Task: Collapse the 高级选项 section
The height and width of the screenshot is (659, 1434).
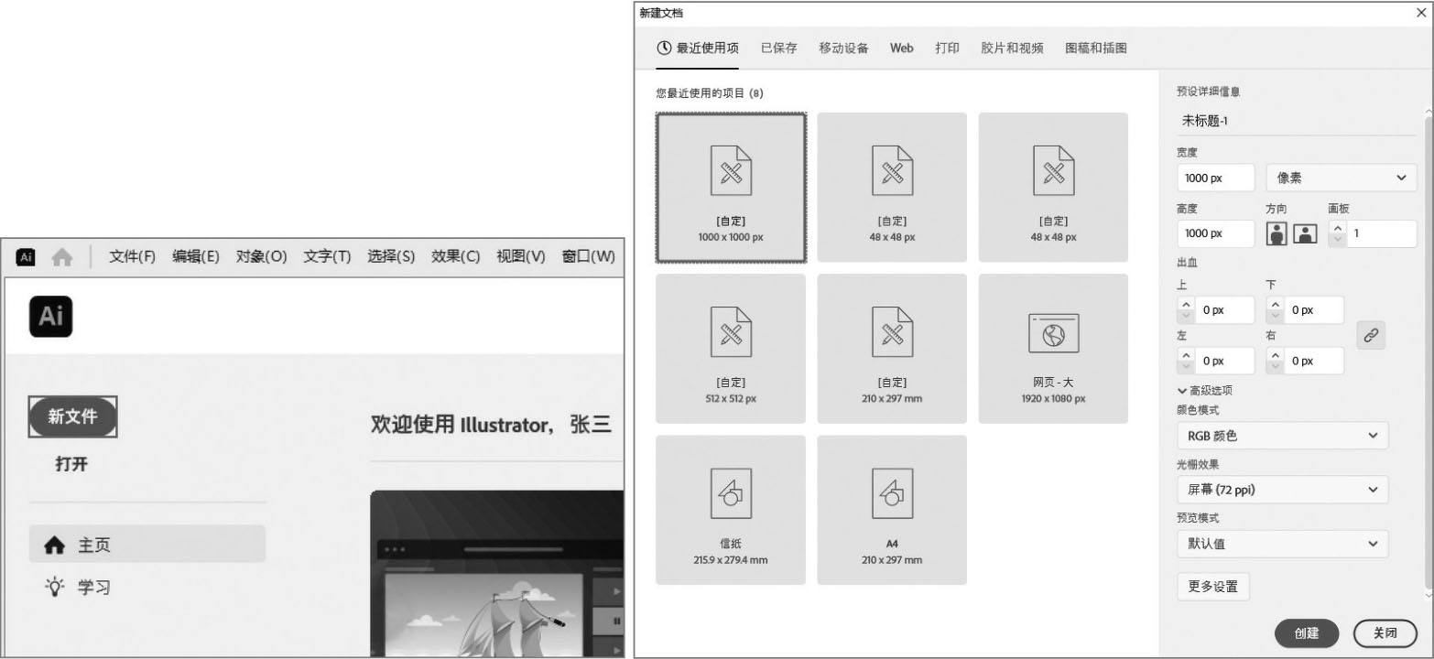Action: click(x=1204, y=391)
